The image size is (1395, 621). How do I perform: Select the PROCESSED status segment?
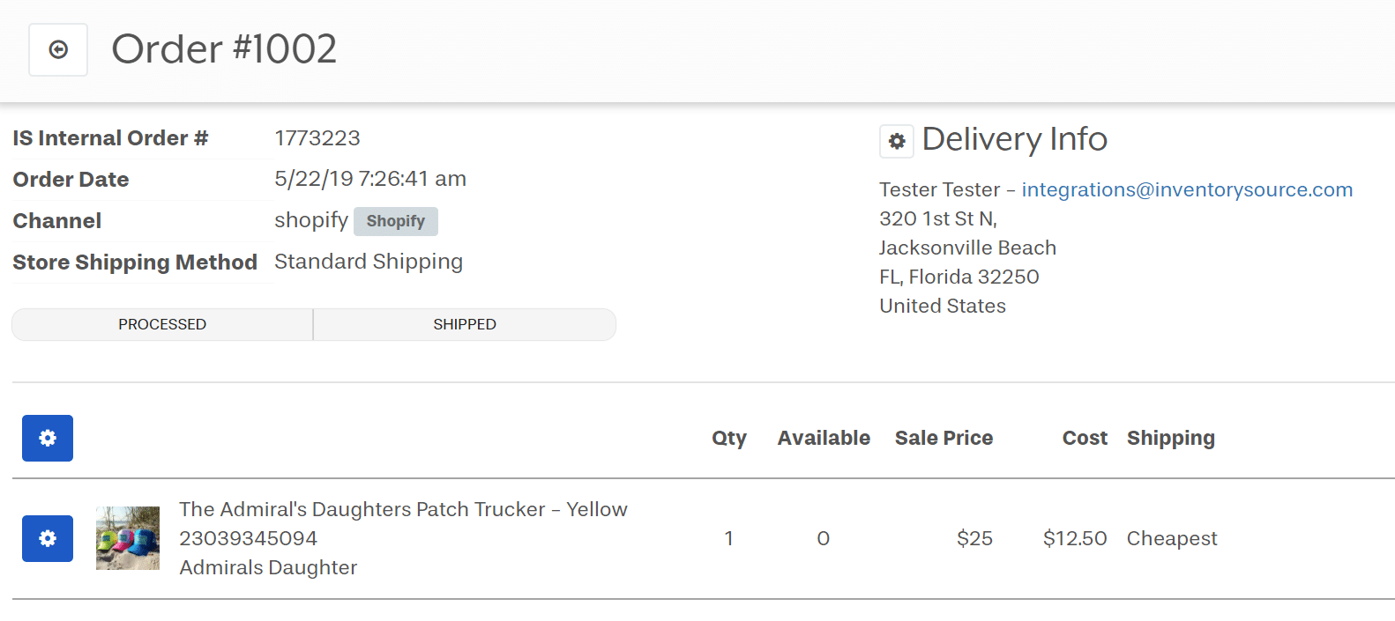[162, 324]
